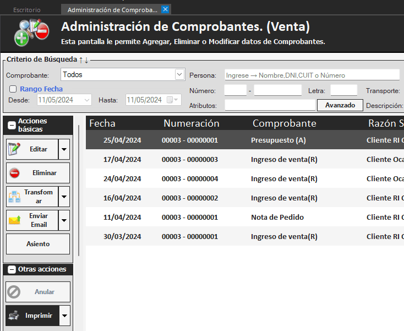The height and width of the screenshot is (331, 404).
Task: Click the red Eliminar minus icon
Action: 14,172
